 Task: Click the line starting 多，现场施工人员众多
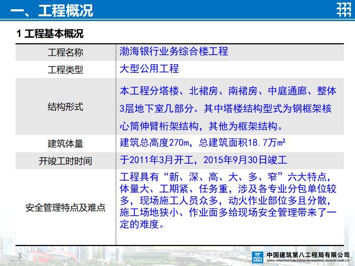point(226,200)
